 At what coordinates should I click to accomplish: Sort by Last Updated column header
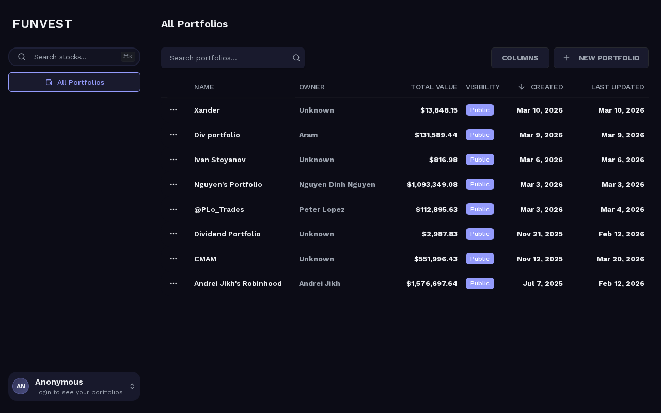coord(618,87)
